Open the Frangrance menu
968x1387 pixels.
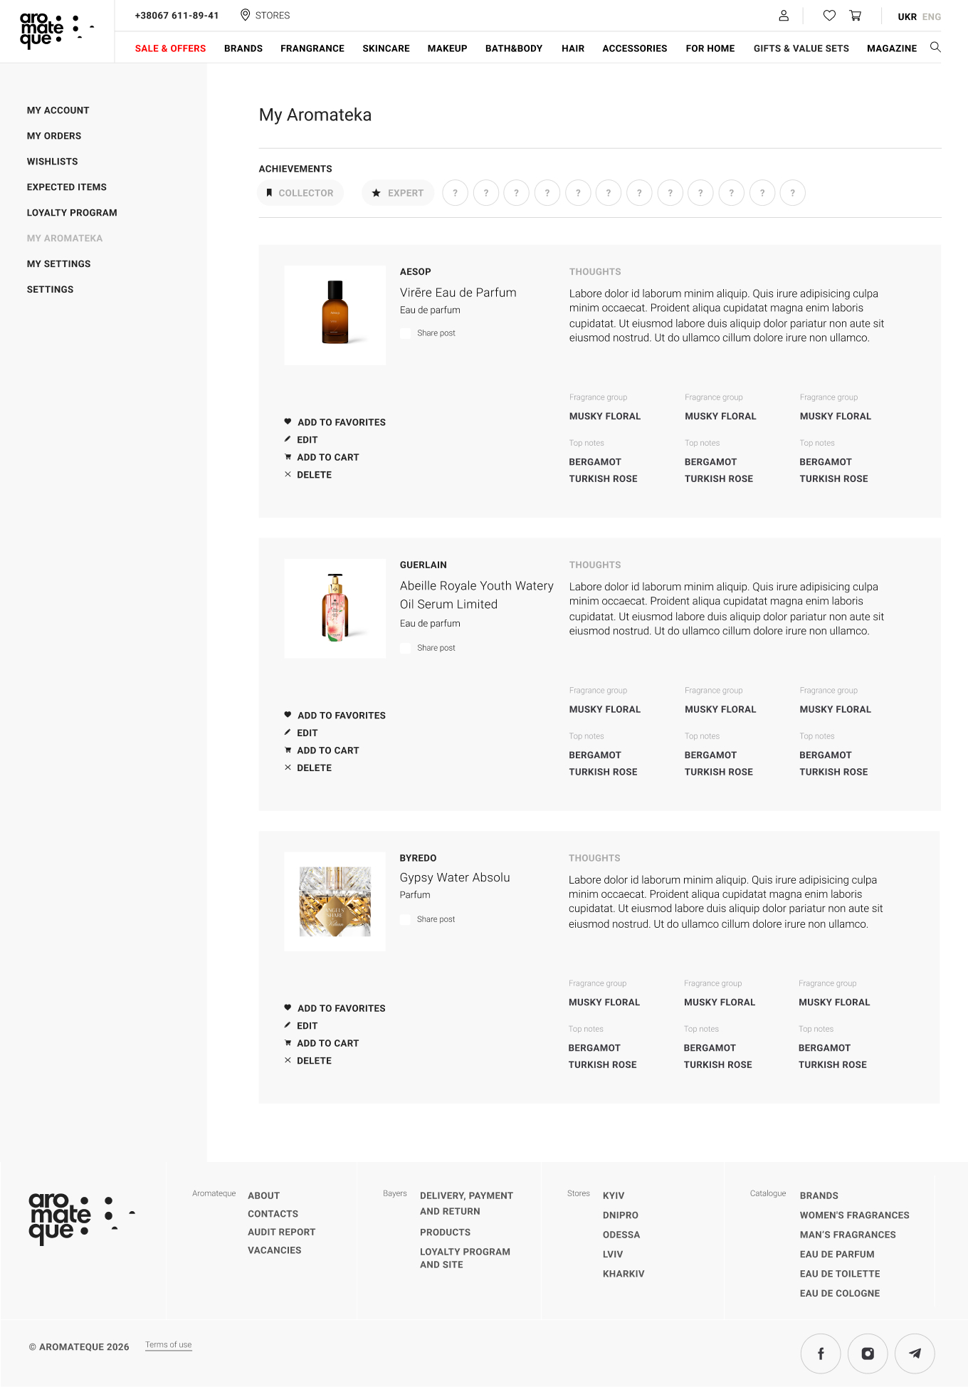click(x=312, y=48)
